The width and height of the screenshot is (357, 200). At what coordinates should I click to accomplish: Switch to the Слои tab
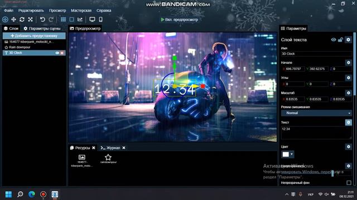point(11,28)
